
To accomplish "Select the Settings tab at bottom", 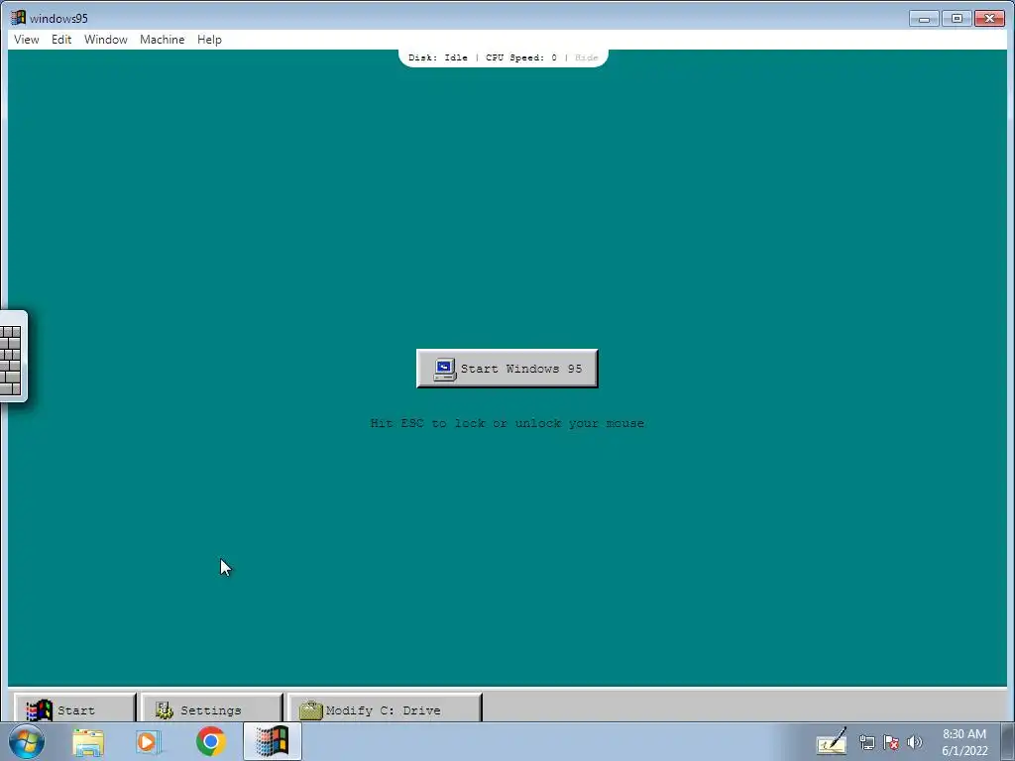I will coord(212,709).
